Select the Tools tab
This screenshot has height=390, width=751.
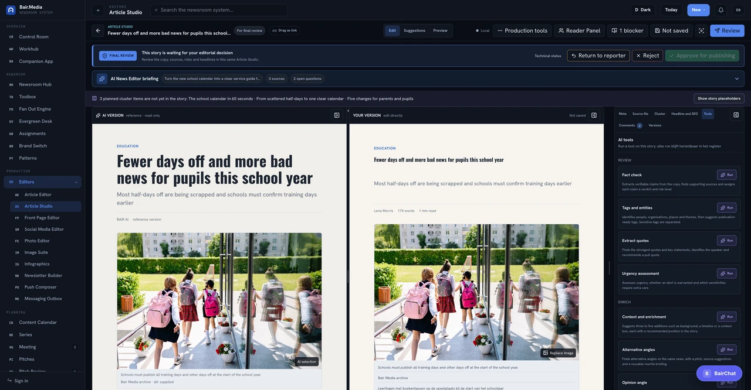pyautogui.click(x=708, y=114)
